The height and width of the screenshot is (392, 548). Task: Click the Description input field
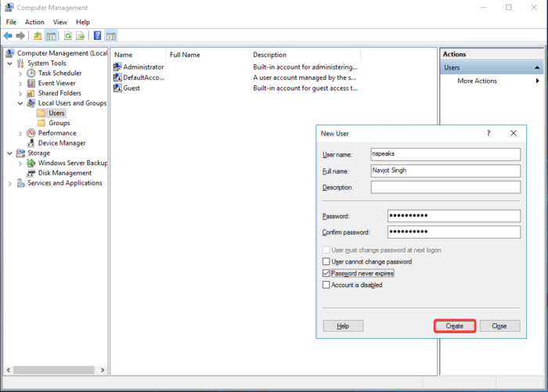(445, 188)
